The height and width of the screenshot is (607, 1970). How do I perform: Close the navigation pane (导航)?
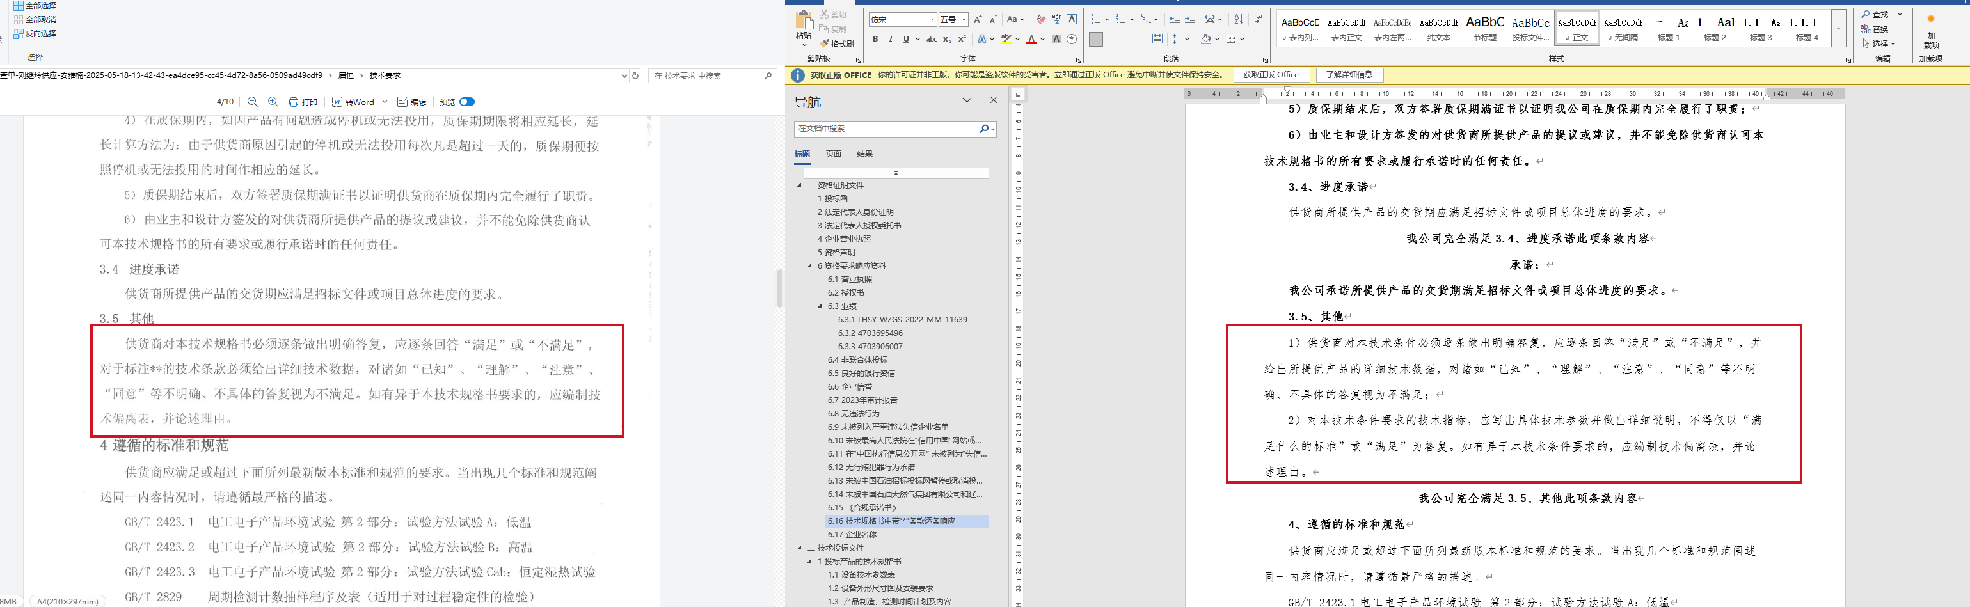click(x=994, y=100)
